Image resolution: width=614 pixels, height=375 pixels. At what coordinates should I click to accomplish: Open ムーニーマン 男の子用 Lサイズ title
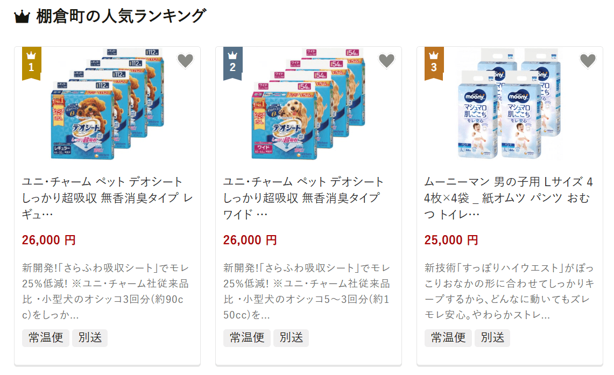pyautogui.click(x=509, y=198)
